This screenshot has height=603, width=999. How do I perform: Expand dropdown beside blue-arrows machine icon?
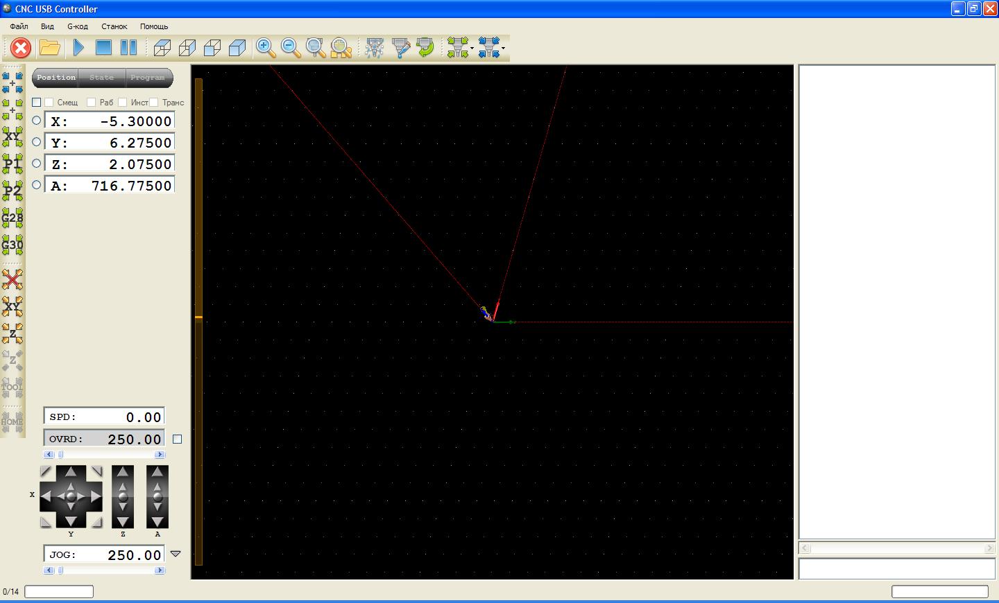tap(504, 49)
